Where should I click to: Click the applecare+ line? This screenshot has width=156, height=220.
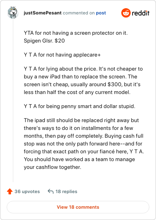[x=62, y=55]
